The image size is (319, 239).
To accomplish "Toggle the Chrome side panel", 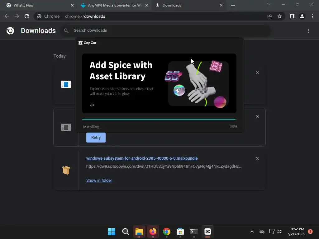I will click(292, 16).
